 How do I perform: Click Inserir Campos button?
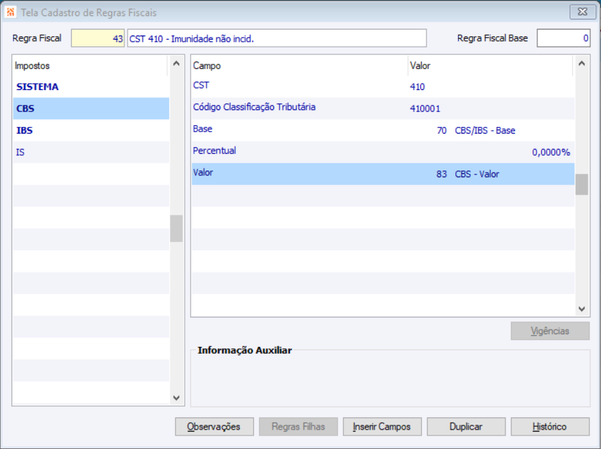382,427
